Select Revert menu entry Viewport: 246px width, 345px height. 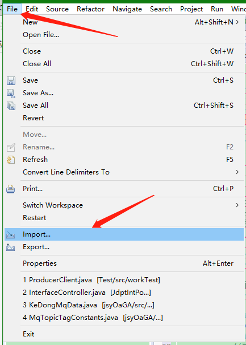[124, 118]
